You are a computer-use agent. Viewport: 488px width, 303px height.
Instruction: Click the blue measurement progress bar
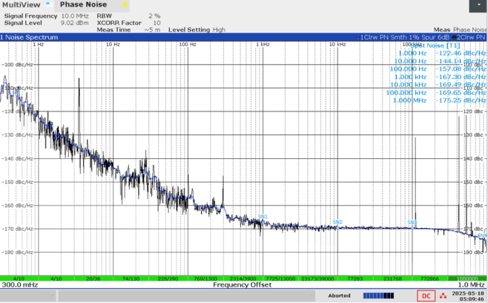(x=378, y=295)
